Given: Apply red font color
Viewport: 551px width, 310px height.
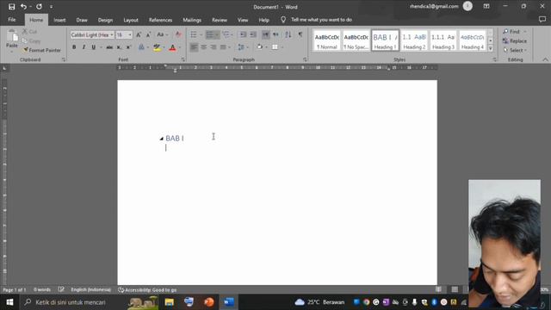Looking at the screenshot, I should 172,47.
